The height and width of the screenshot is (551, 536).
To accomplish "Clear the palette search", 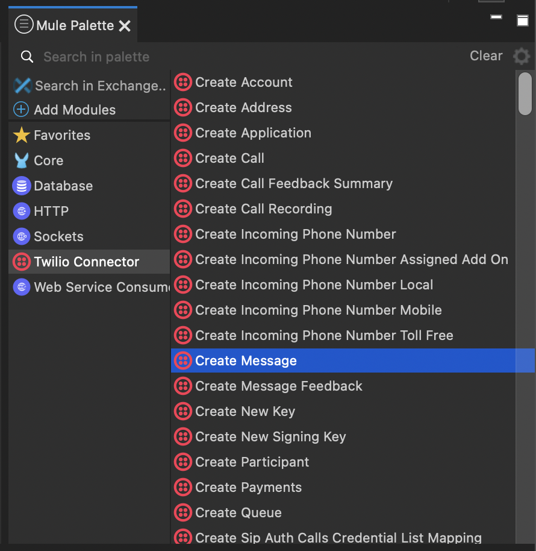I will [x=486, y=55].
